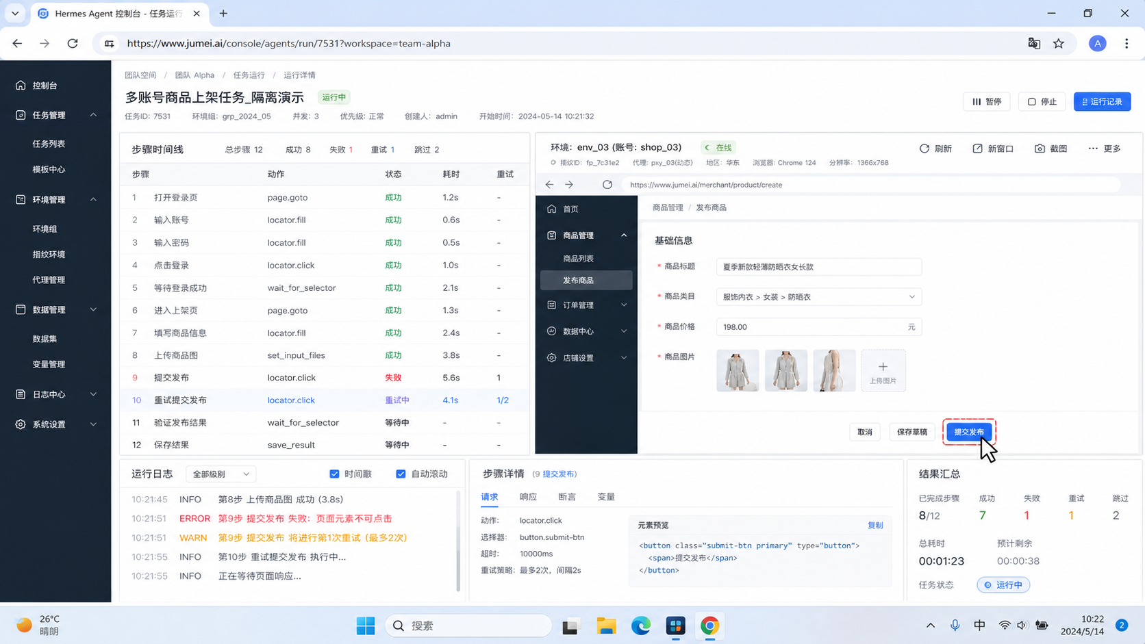
Task: Collapse the 环境管理 sidebar section
Action: [93, 199]
